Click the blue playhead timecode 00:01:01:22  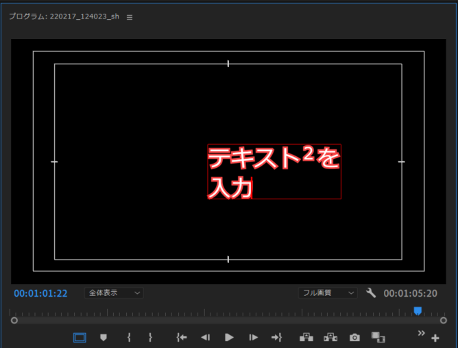pos(40,293)
